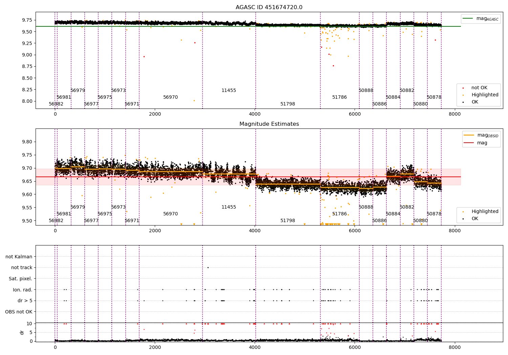This screenshot has height=355, width=508.
Task: Click obsid label 50884 in top plot
Action: tap(393, 97)
